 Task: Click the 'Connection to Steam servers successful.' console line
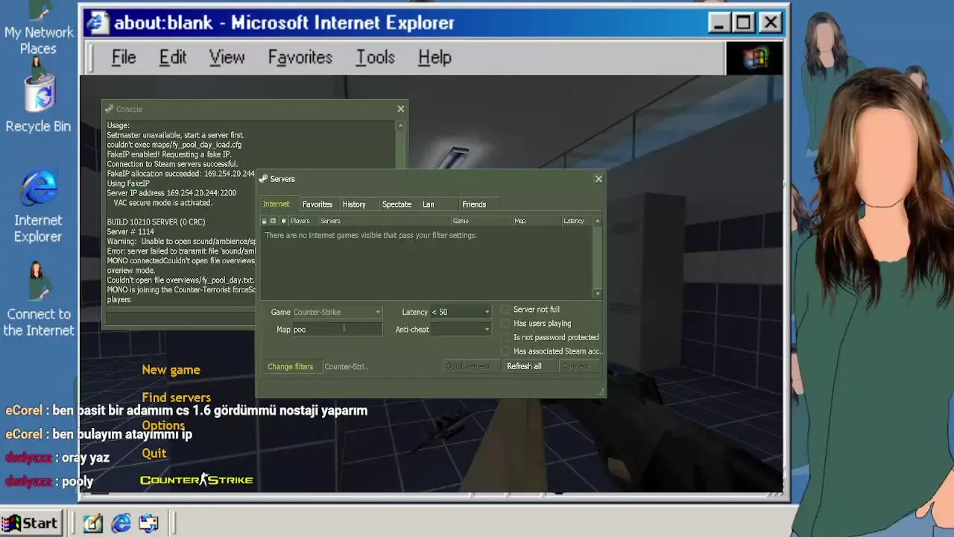point(172,164)
